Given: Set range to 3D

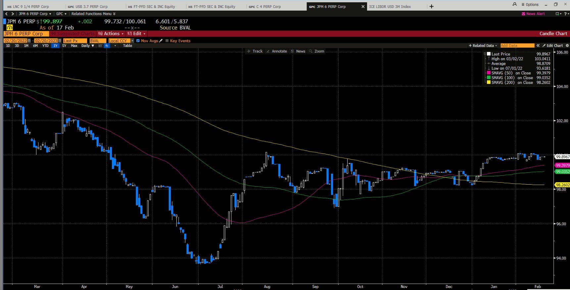Looking at the screenshot, I should [x=17, y=46].
